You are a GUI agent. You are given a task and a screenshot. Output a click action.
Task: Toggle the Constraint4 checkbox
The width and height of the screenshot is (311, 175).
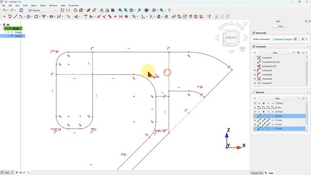(255, 70)
